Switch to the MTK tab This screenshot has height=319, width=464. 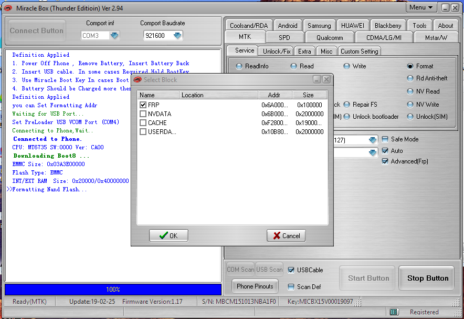[x=245, y=37]
